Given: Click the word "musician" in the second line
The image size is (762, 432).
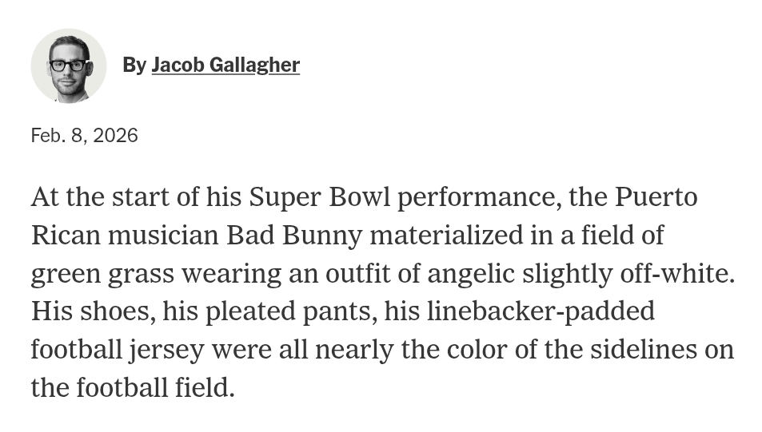Looking at the screenshot, I should point(163,236).
